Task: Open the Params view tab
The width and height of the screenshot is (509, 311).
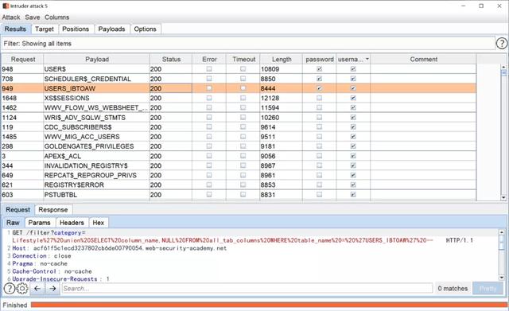Action: pyautogui.click(x=39, y=223)
